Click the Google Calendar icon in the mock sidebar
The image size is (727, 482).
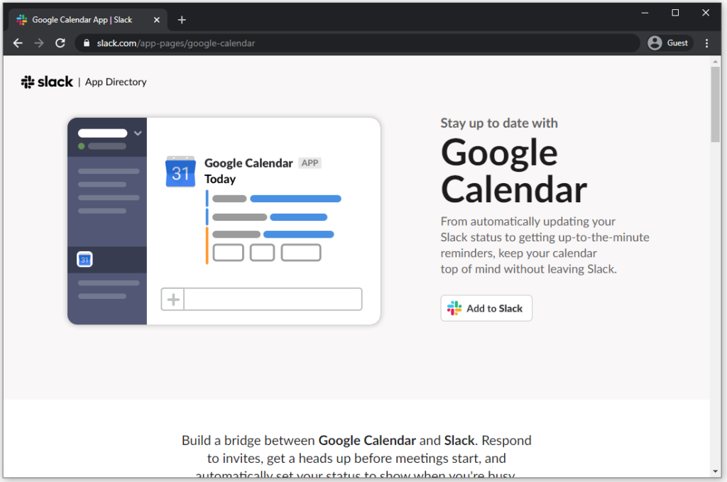pyautogui.click(x=84, y=259)
